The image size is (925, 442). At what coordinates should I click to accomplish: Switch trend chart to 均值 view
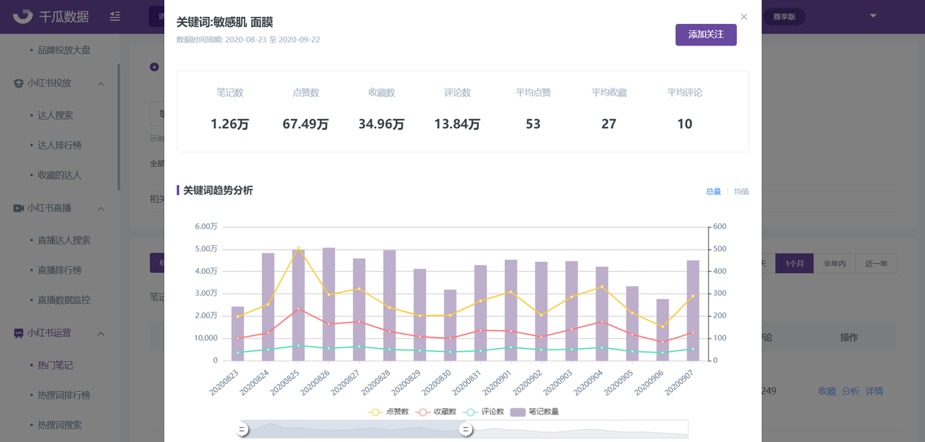coord(741,192)
